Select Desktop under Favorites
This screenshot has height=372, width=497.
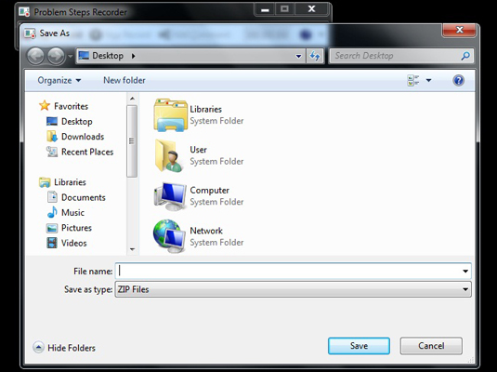point(77,121)
